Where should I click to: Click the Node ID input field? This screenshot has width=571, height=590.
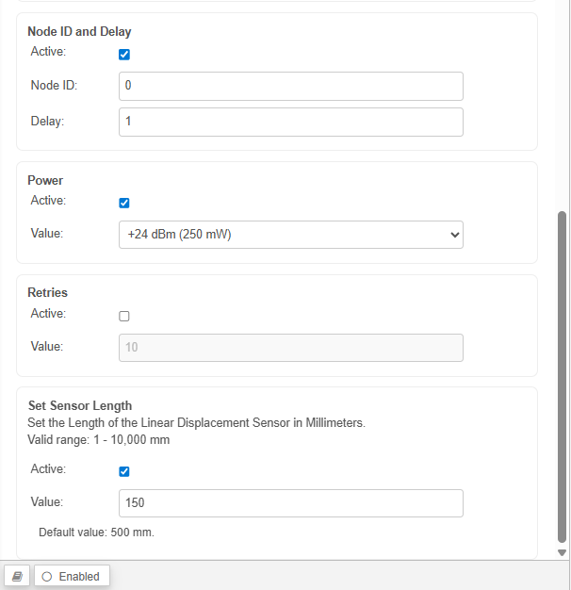tap(290, 86)
